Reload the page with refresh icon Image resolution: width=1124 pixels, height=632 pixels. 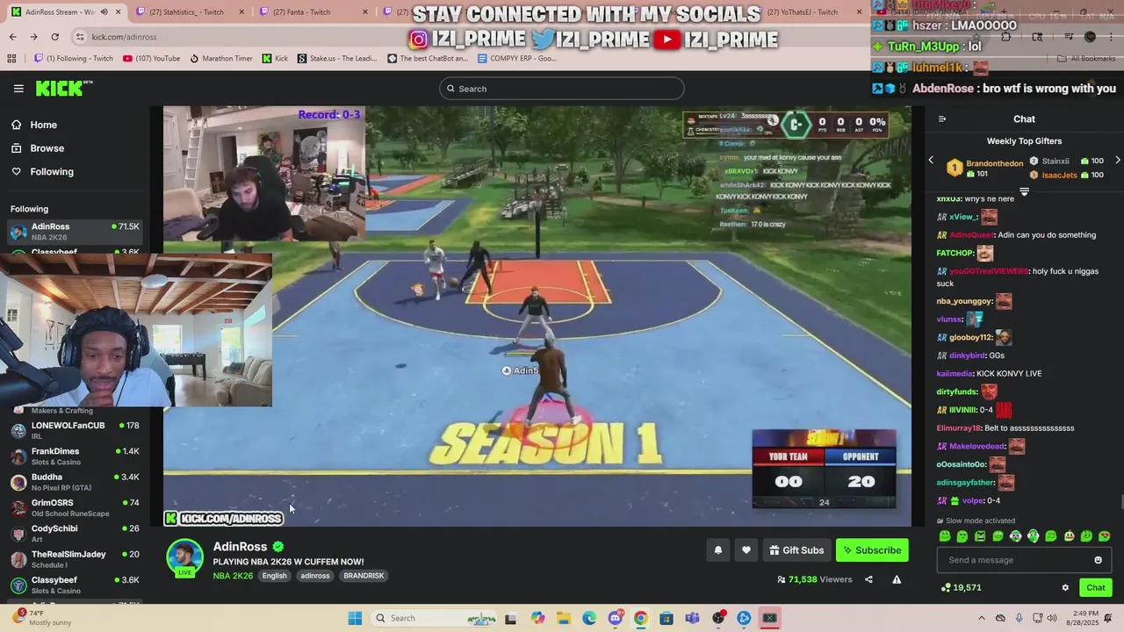(54, 37)
